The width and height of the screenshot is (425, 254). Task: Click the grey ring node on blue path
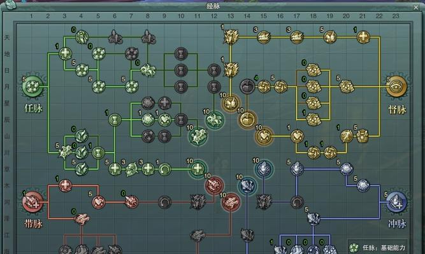(297, 202)
